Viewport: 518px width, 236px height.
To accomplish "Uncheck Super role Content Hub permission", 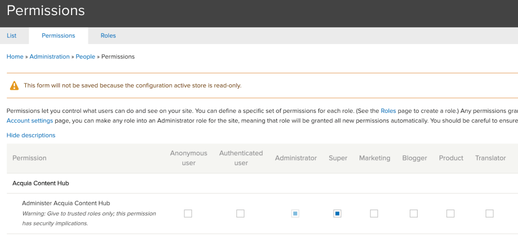I will pos(337,213).
